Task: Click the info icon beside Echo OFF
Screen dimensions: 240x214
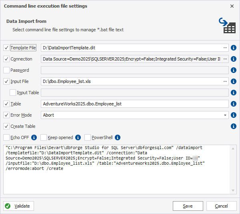Action: pos(34,137)
